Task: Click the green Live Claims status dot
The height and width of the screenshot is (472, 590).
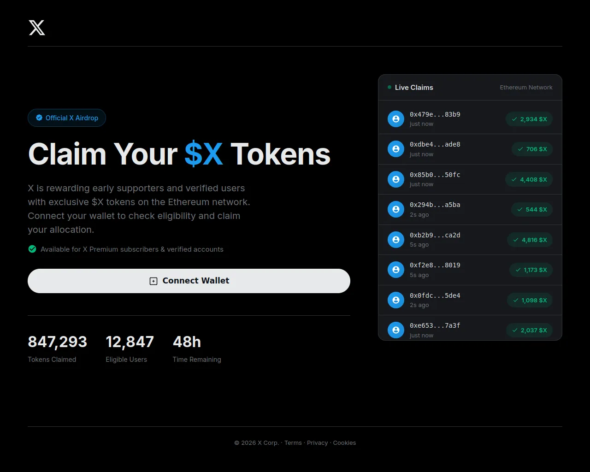Action: pos(389,87)
